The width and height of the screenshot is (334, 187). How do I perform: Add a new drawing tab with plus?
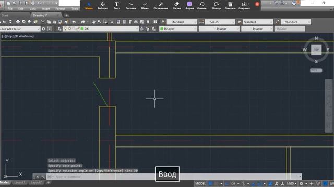(66, 15)
